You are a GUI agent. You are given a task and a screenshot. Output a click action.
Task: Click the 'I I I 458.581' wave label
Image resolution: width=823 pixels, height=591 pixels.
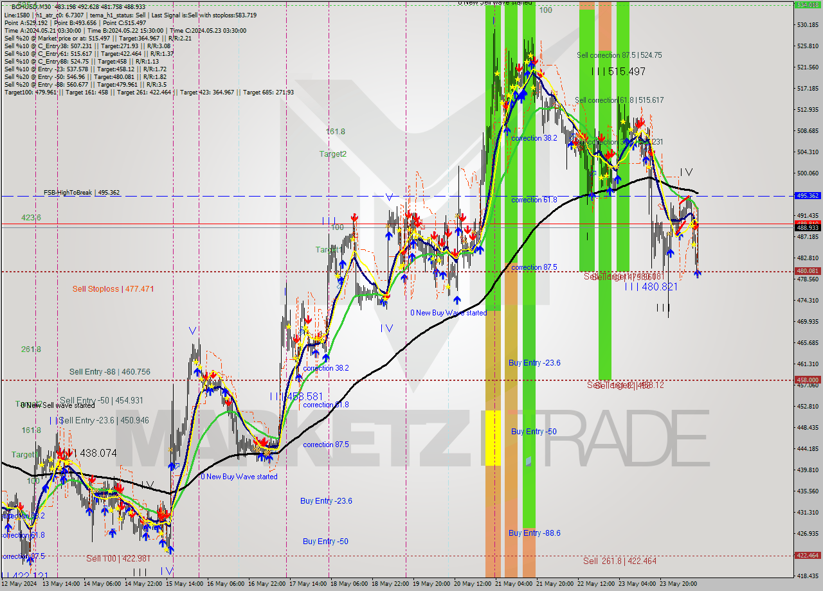pos(296,397)
